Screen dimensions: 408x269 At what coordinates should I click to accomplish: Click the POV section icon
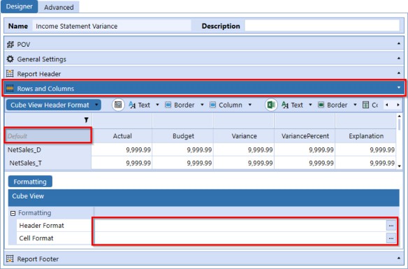10,45
